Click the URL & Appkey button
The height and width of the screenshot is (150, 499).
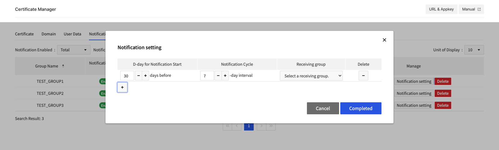point(441,9)
